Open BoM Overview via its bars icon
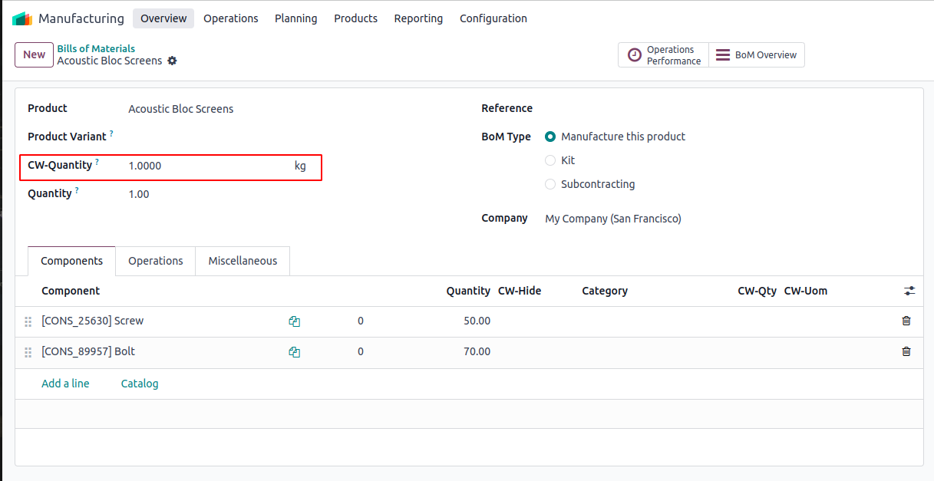Image resolution: width=934 pixels, height=481 pixels. point(722,55)
